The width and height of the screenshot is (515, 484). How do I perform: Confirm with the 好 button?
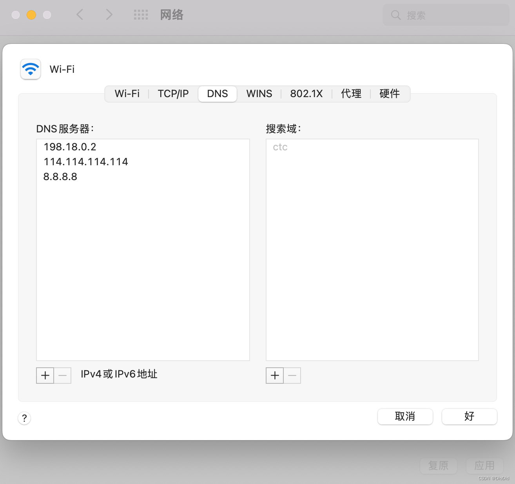click(x=470, y=416)
